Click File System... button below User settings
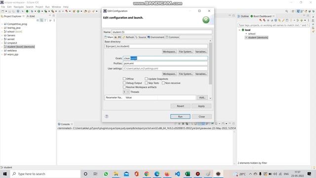This screenshot has width=316, height=178. (186, 74)
